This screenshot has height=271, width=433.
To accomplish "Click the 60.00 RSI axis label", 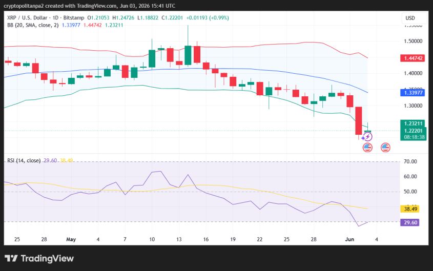I will pos(410,177).
